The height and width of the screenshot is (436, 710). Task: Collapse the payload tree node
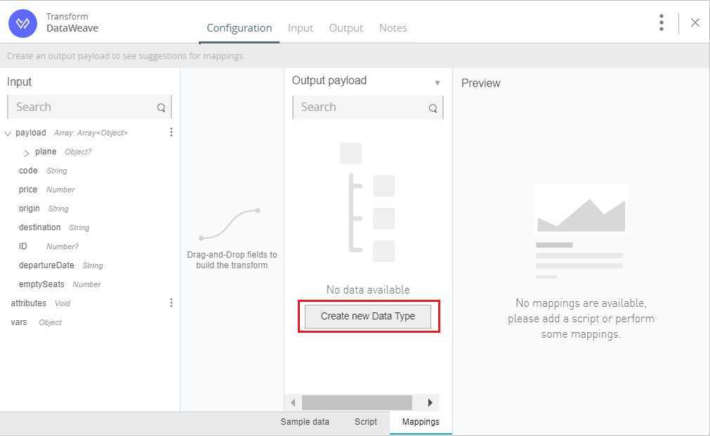(x=8, y=133)
